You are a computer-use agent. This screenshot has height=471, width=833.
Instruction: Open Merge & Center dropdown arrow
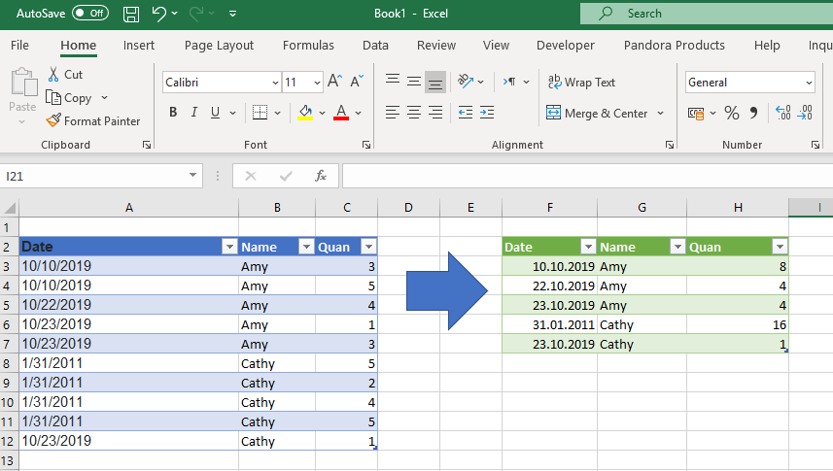click(660, 113)
